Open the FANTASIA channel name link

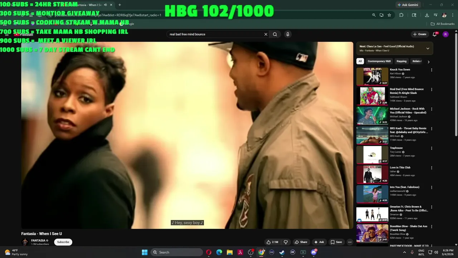click(38, 240)
